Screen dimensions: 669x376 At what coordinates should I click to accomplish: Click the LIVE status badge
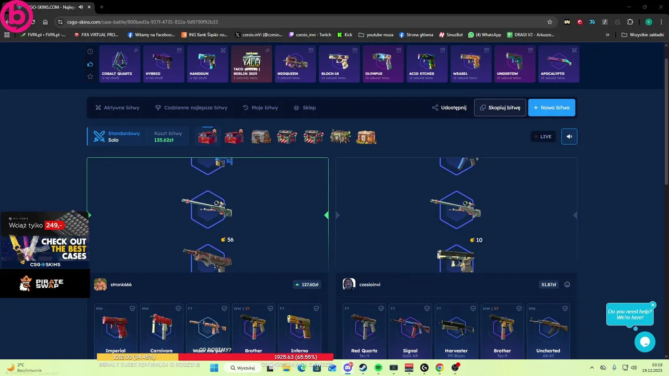point(543,136)
